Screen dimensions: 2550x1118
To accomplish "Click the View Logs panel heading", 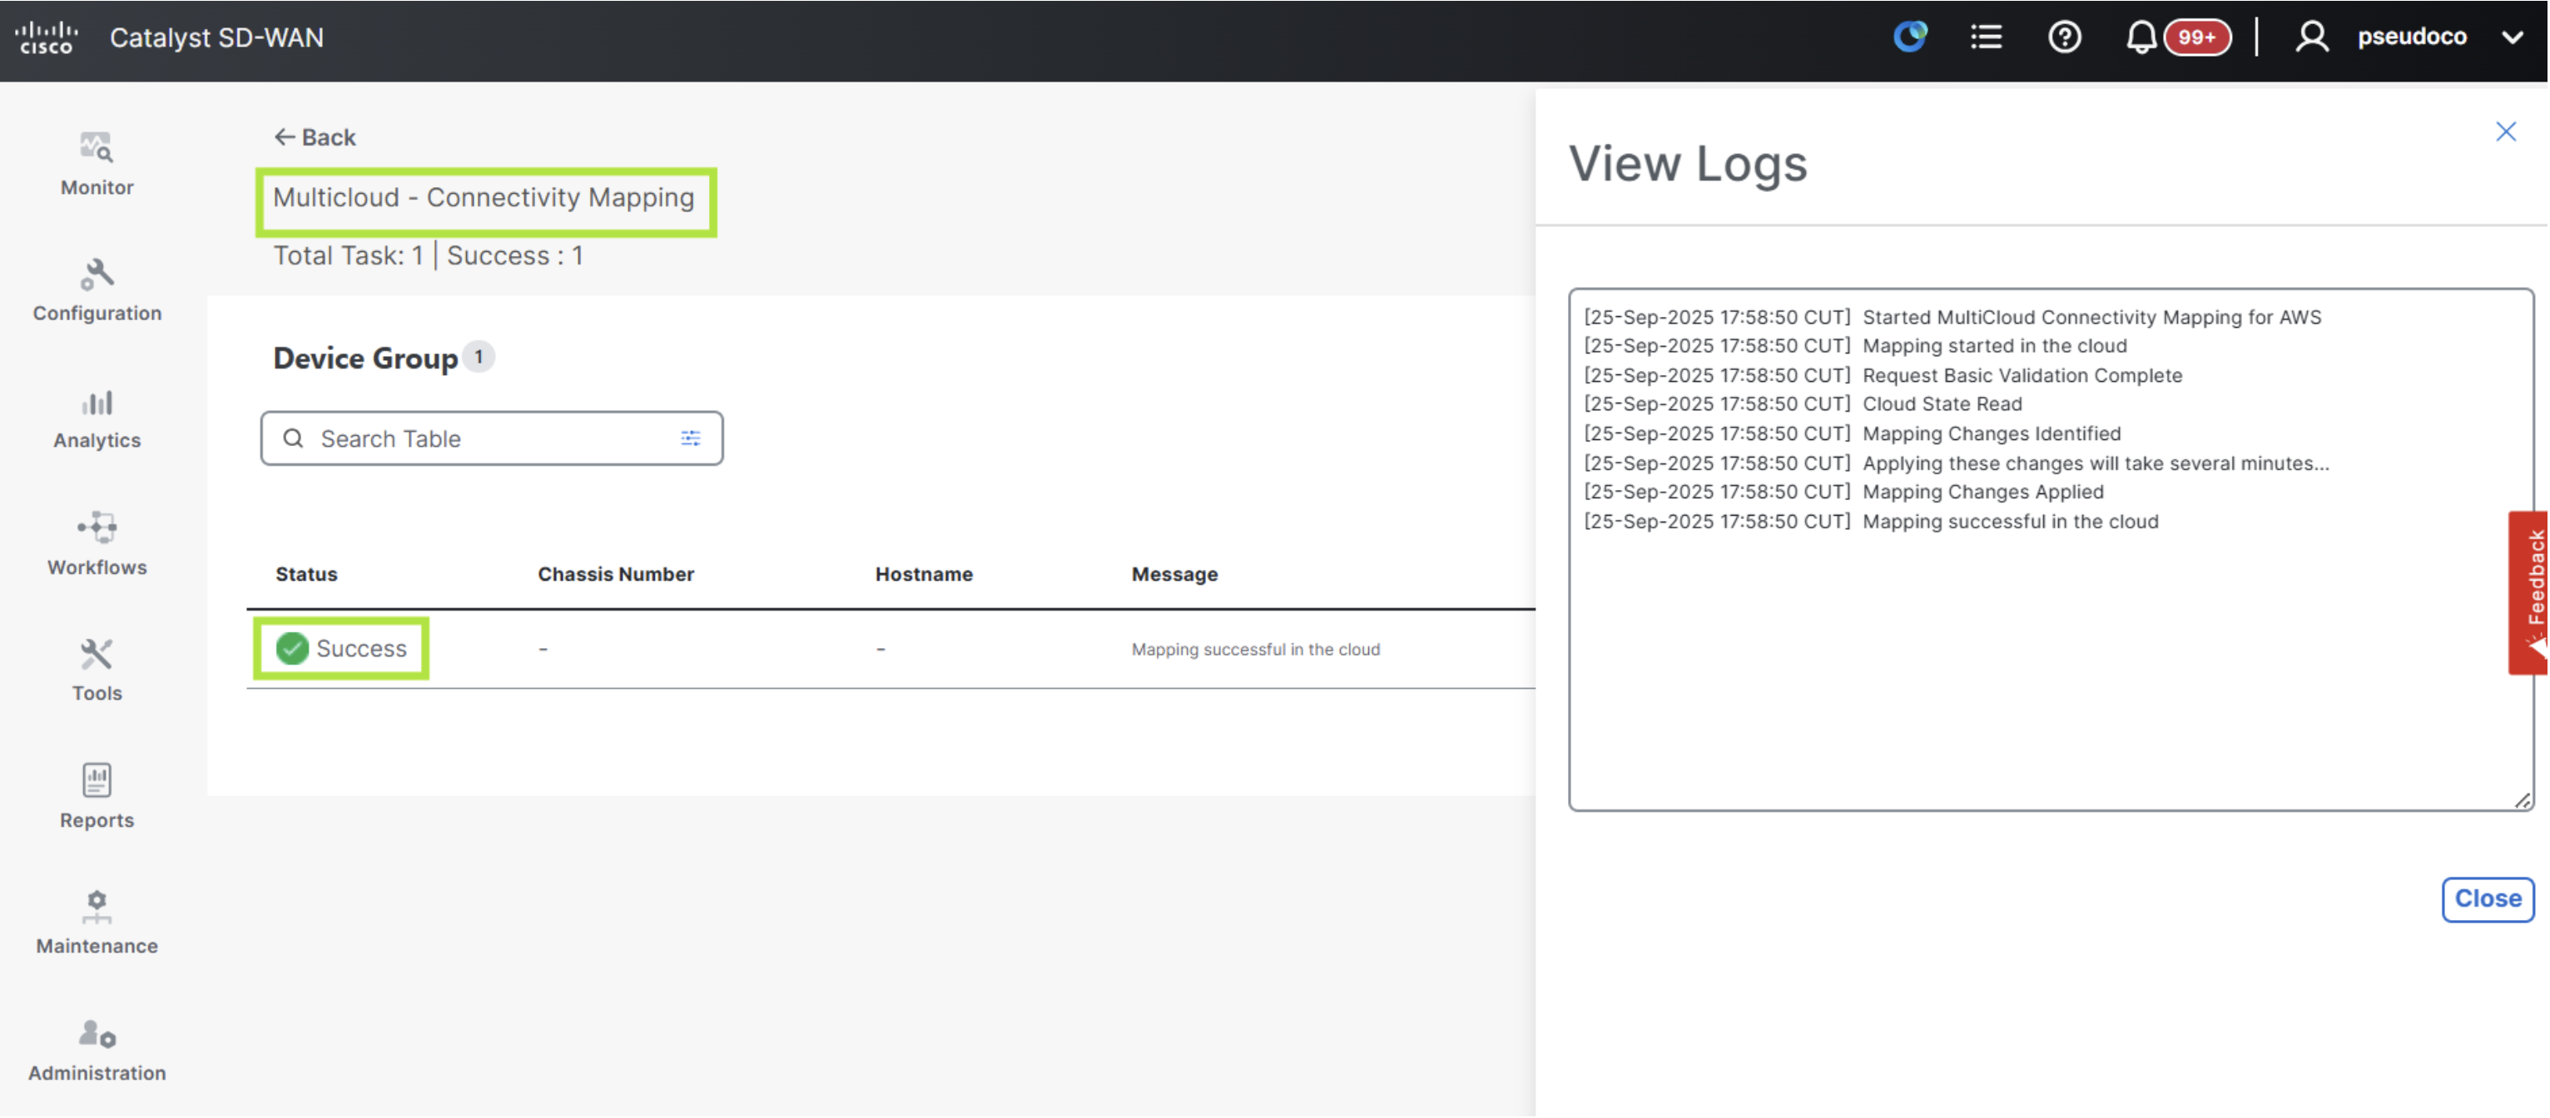I will tap(1687, 163).
